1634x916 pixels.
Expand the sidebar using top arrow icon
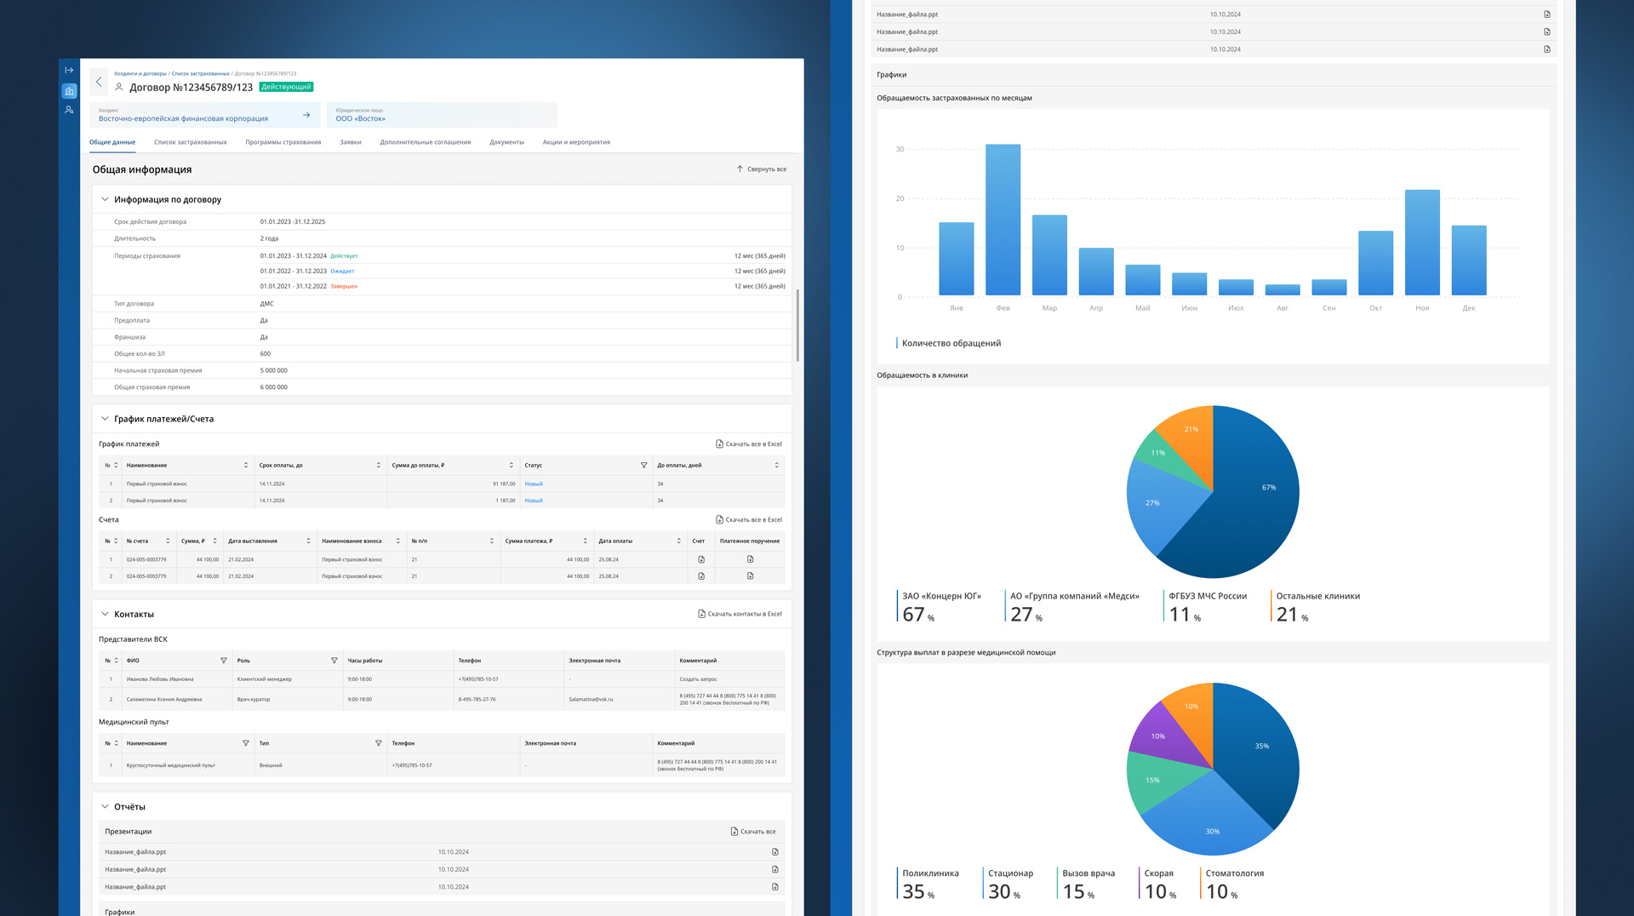(x=69, y=70)
